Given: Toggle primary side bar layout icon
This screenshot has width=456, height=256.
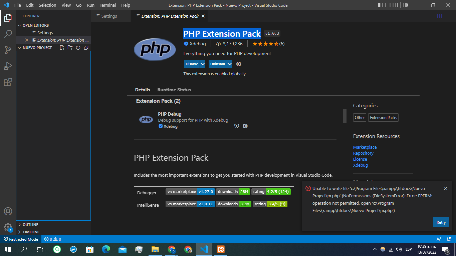Looking at the screenshot, I should click(x=381, y=5).
